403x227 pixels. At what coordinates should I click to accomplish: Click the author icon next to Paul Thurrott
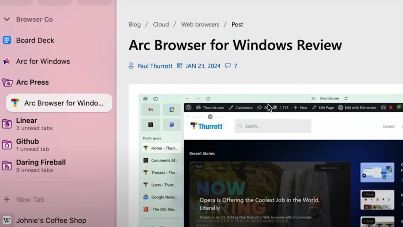tap(130, 66)
